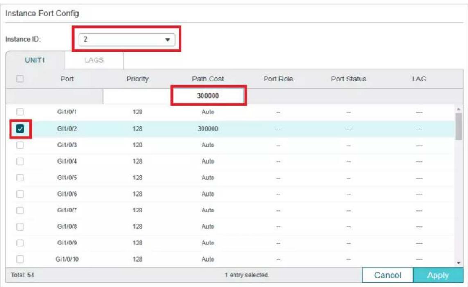The height and width of the screenshot is (287, 468).
Task: Check the Gi1/0/5 row checkbox
Action: pyautogui.click(x=20, y=178)
